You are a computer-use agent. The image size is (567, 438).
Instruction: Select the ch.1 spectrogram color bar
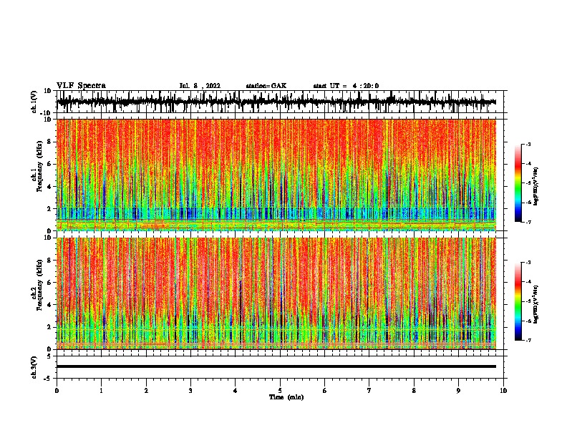[x=518, y=182]
